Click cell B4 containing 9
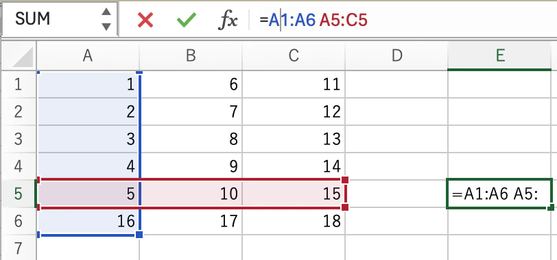This screenshot has height=260, width=557. click(x=191, y=166)
